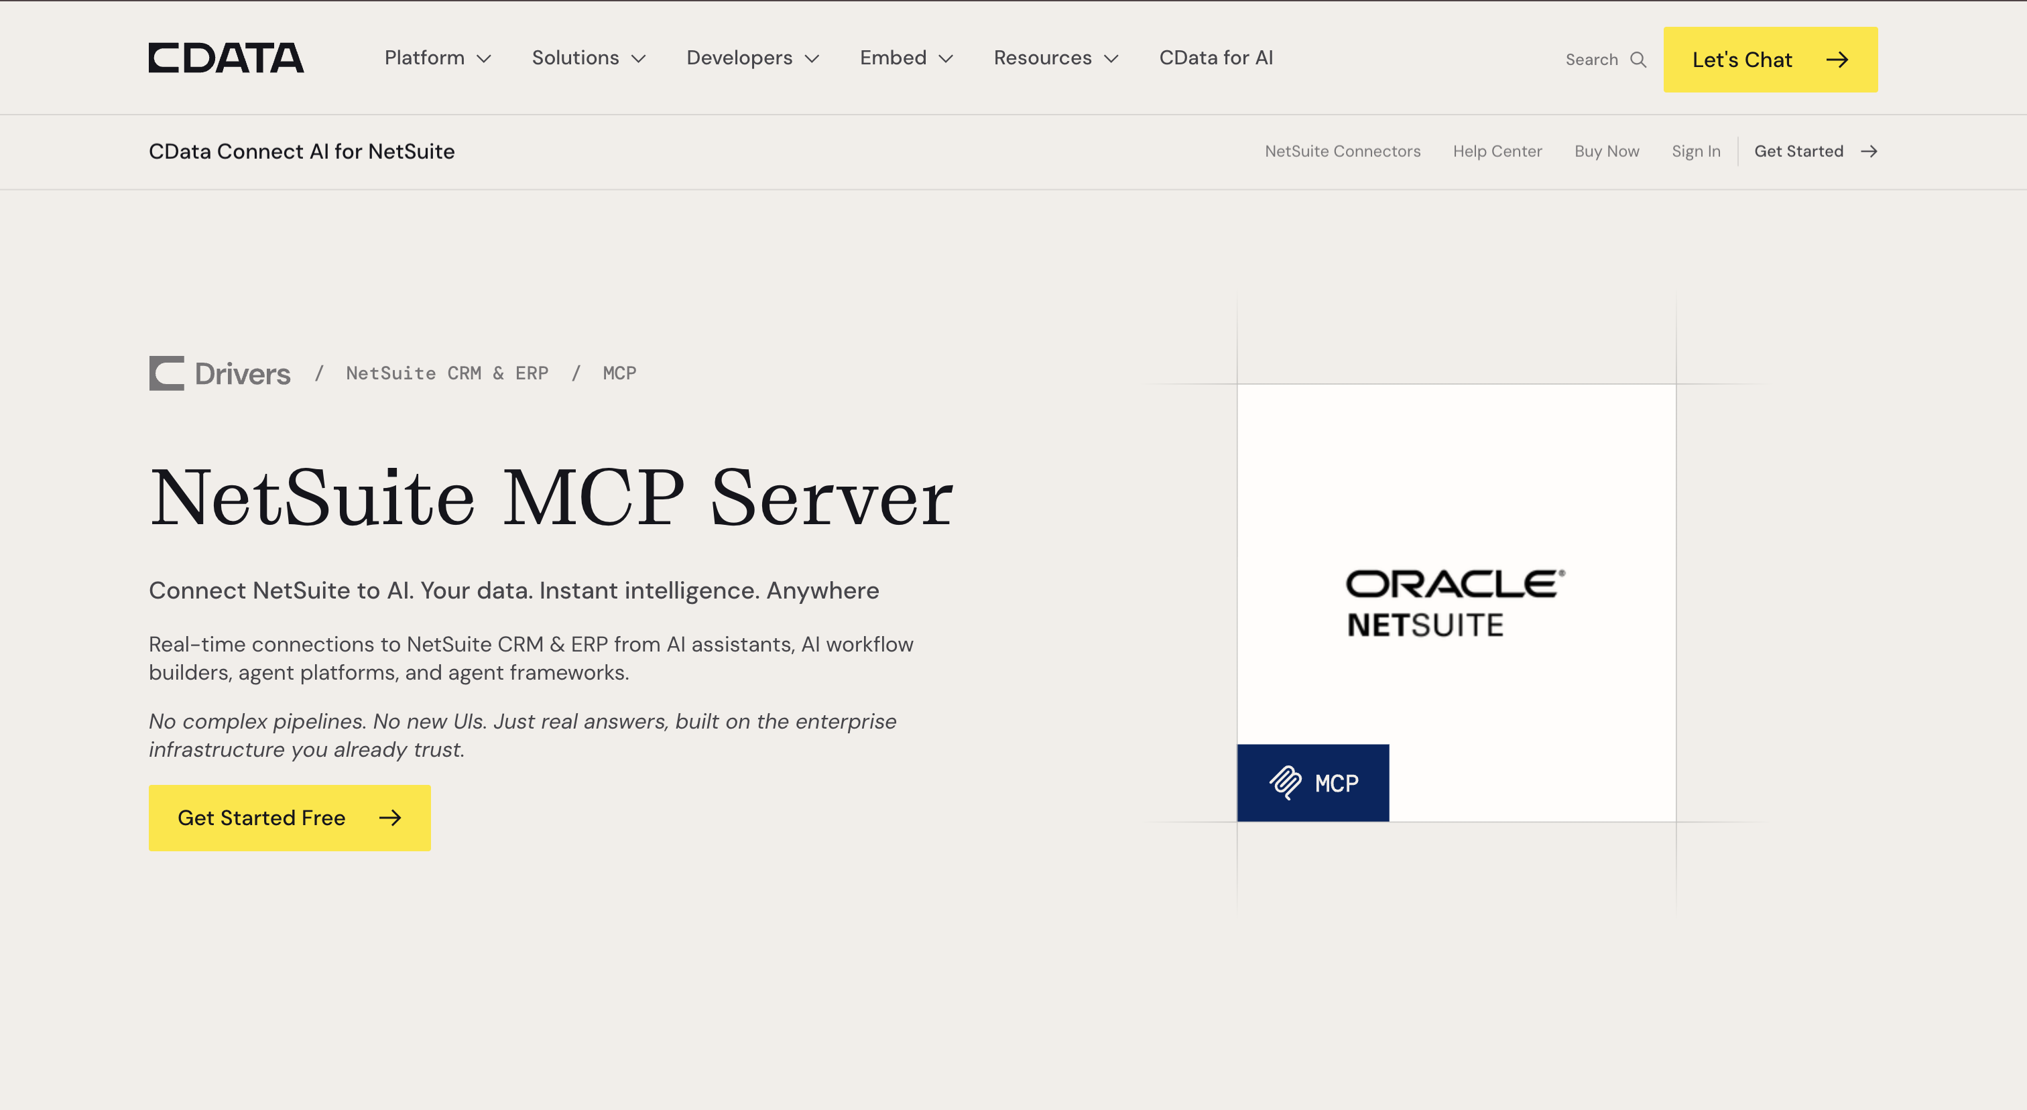Click the arrow next to Get Started

pos(1869,151)
